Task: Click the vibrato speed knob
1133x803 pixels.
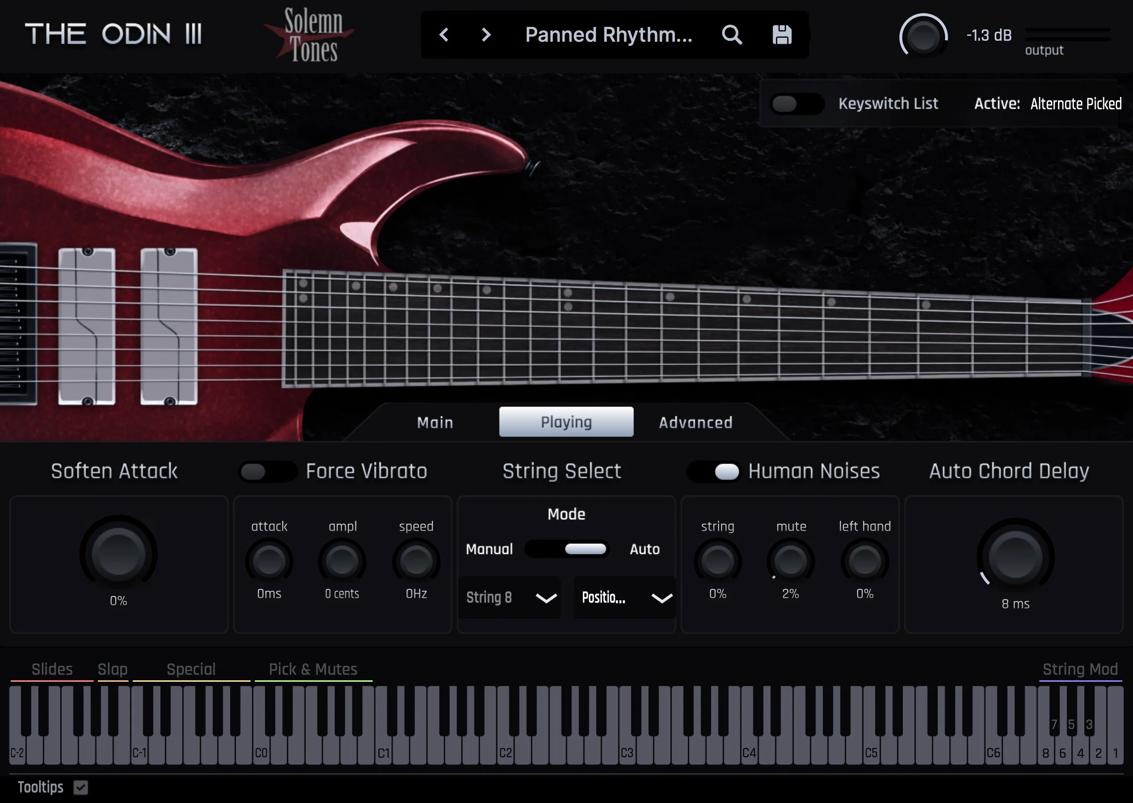Action: [416, 562]
